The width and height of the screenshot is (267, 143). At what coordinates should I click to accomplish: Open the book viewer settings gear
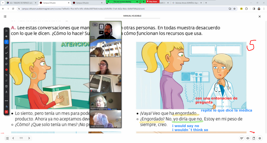260,138
